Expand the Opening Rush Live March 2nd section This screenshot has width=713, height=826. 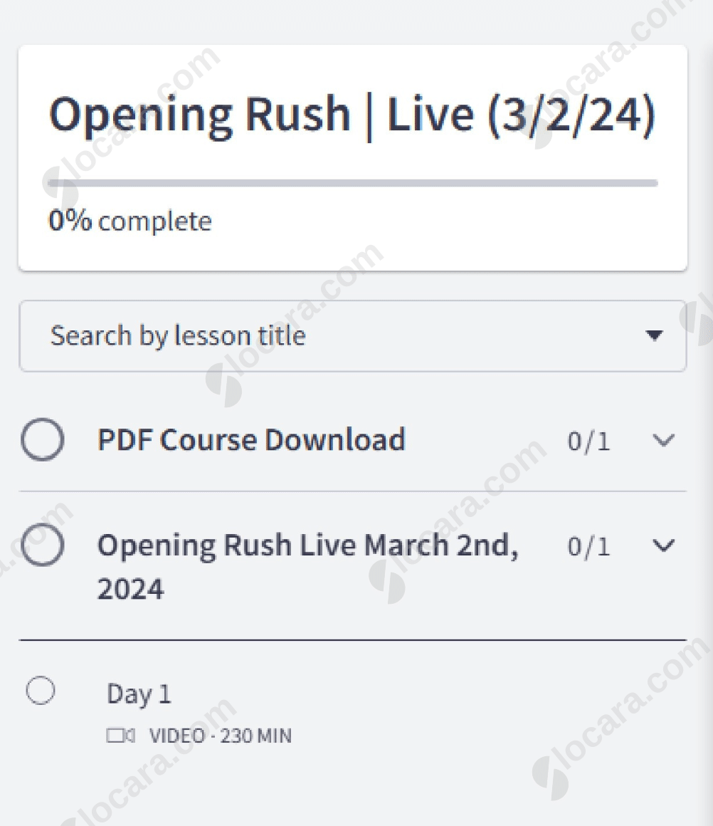point(662,545)
